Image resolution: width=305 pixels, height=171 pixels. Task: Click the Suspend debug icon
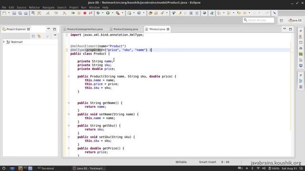[x=79, y=13]
